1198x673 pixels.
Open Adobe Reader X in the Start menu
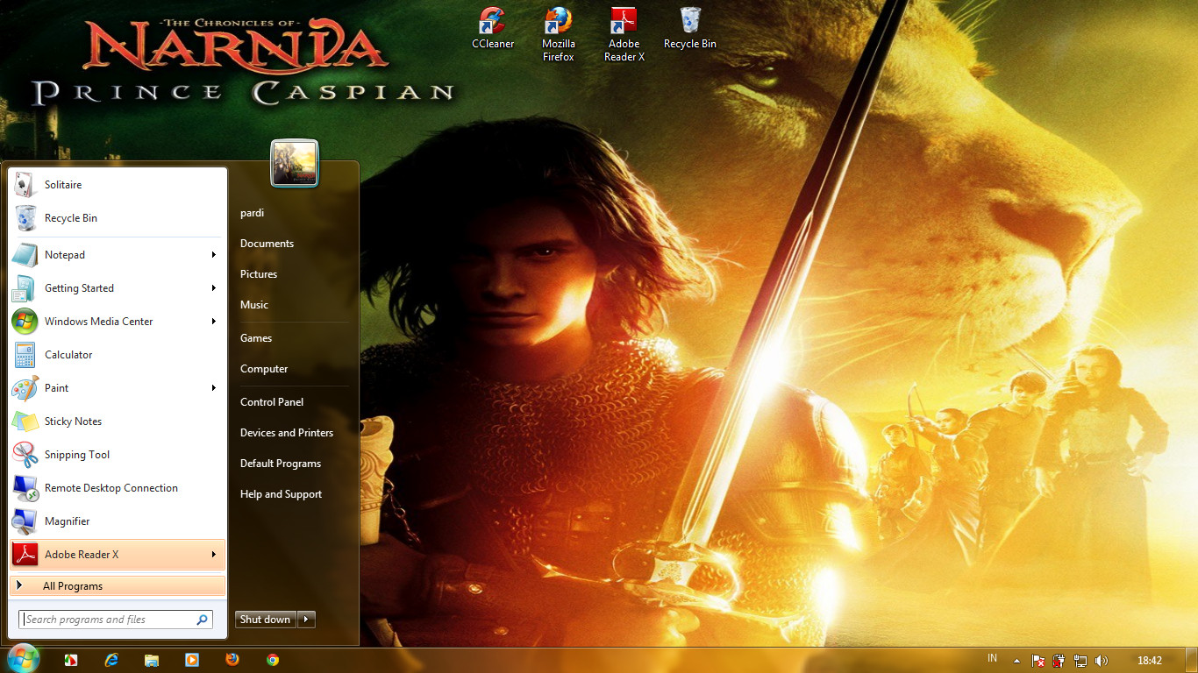point(118,555)
